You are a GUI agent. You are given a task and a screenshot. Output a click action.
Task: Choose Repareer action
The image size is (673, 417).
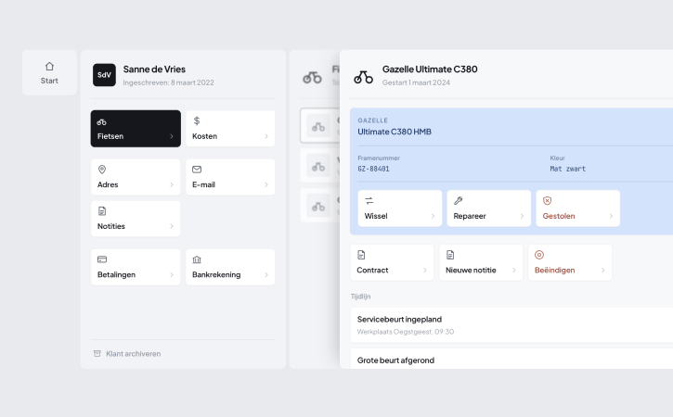click(489, 208)
